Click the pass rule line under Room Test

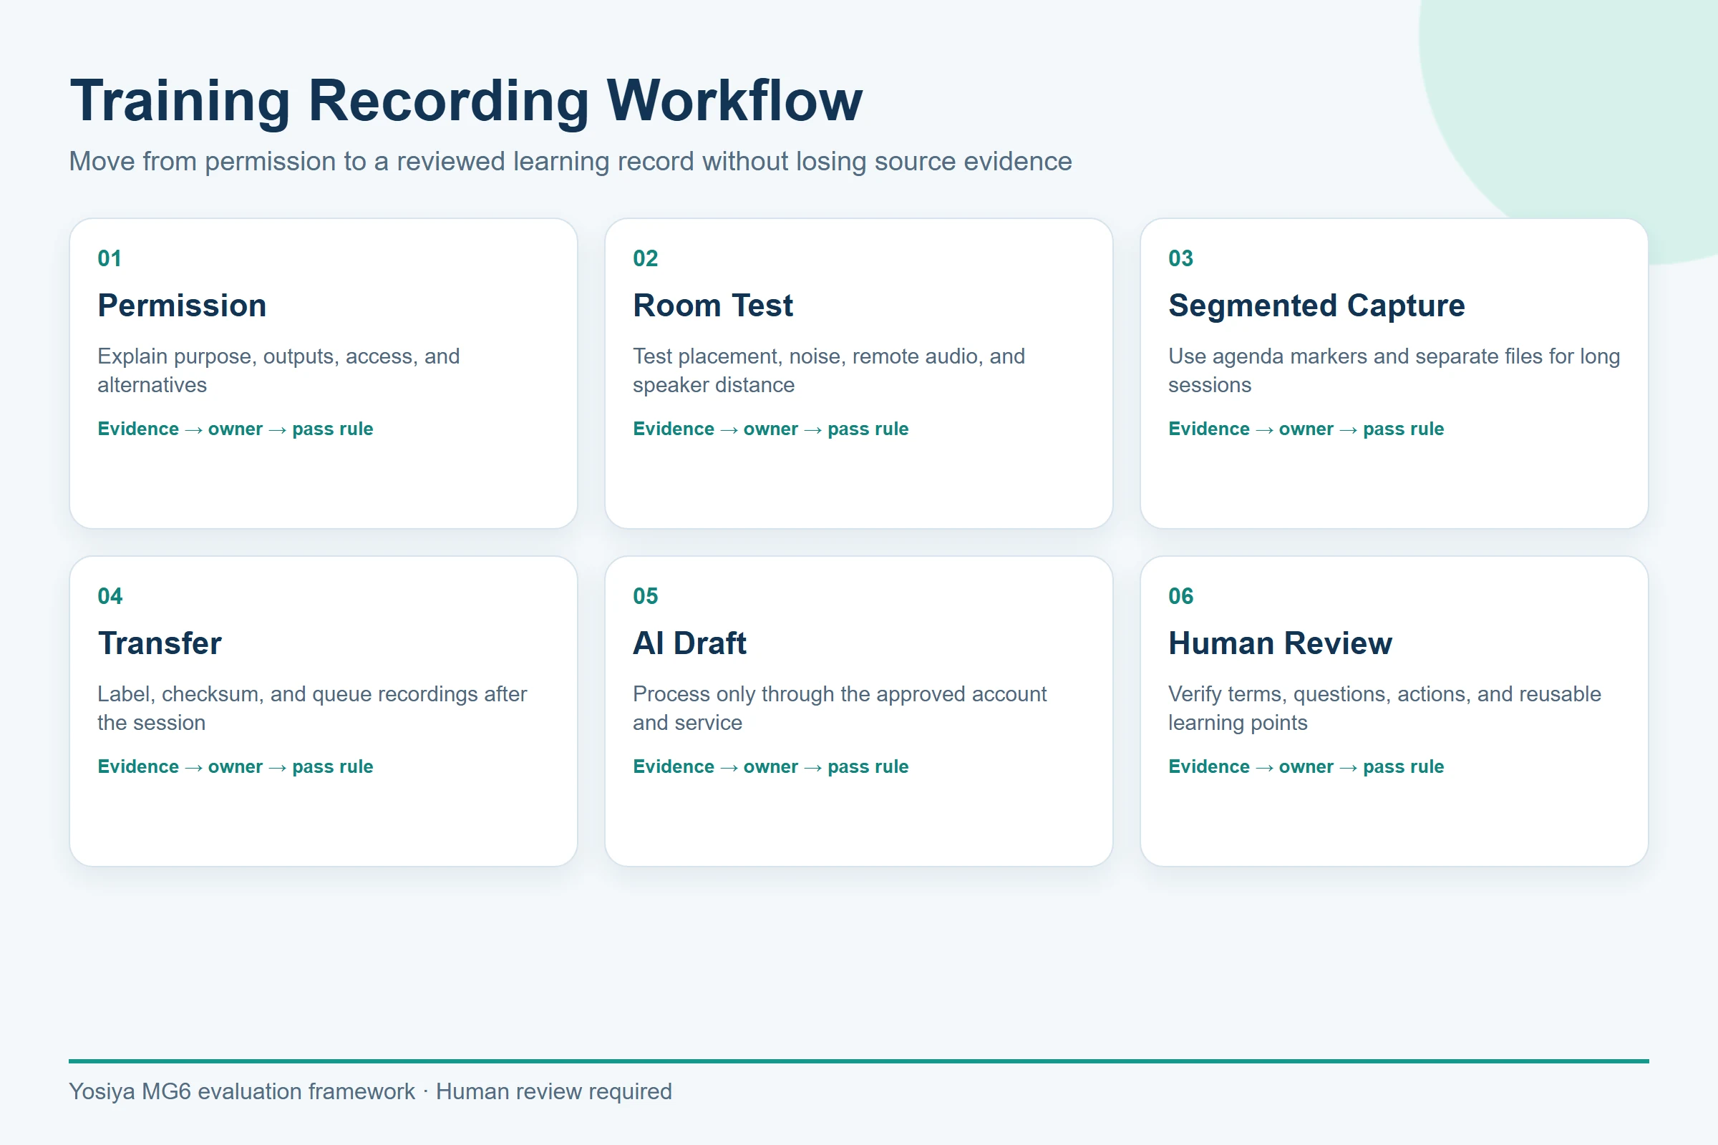771,429
